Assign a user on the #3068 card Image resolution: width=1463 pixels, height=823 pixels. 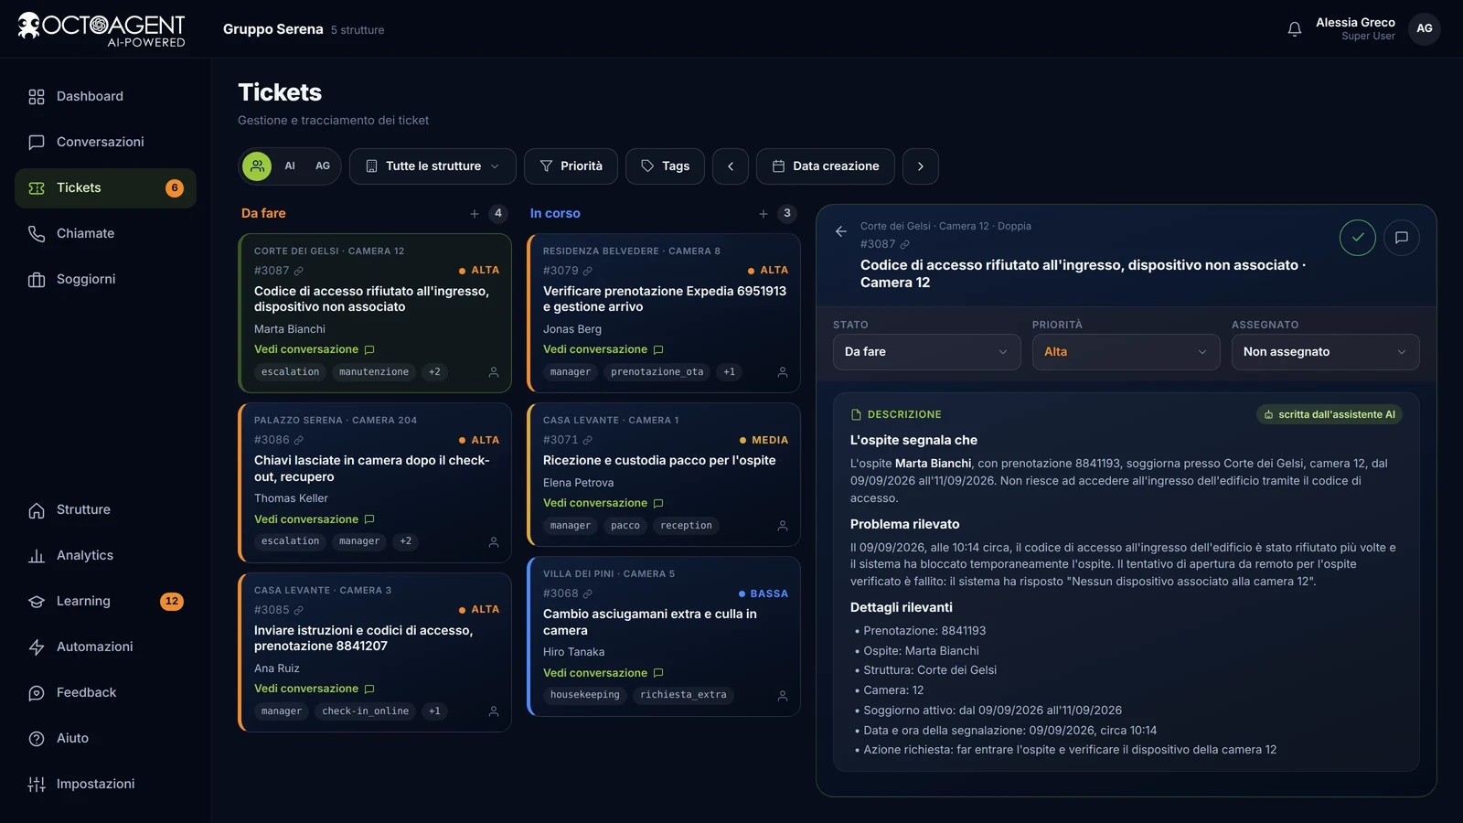pos(783,696)
